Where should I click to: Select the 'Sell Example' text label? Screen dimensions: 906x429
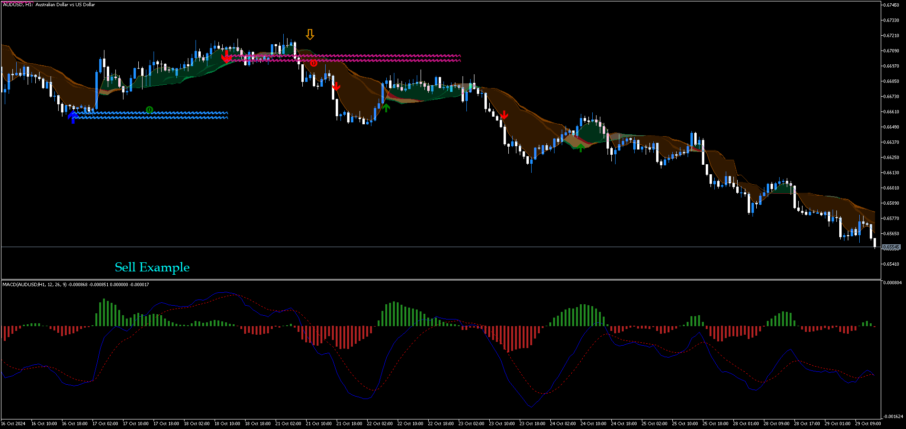[x=152, y=267]
